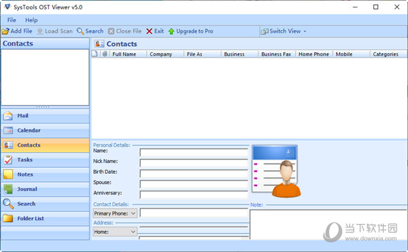Open the Tasks checkmark icon

coord(7,160)
